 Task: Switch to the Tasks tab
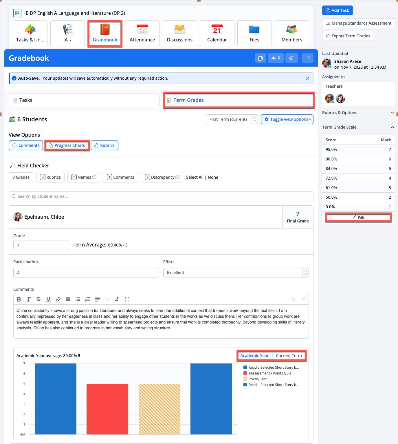click(x=84, y=100)
